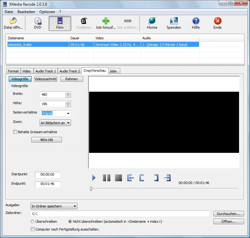This screenshot has width=250, height=238.
Task: Click the Durchsuchen button
Action: pos(228,214)
